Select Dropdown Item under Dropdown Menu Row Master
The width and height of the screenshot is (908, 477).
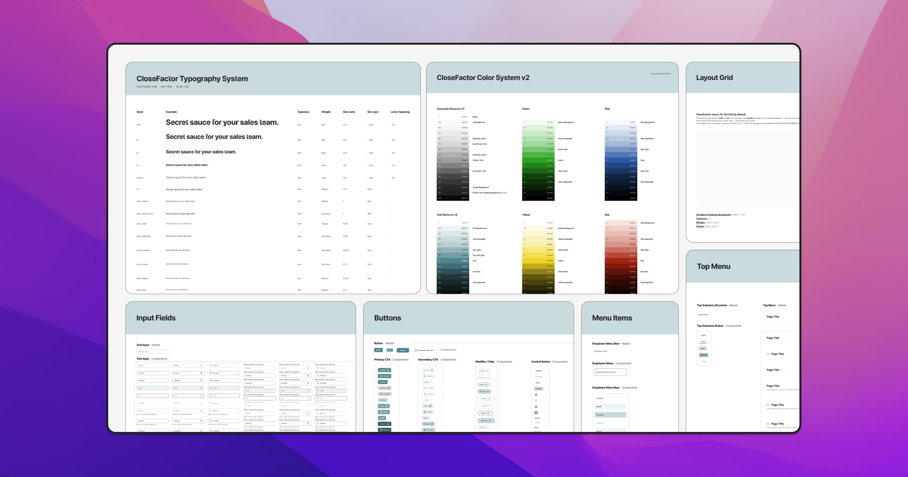[600, 351]
